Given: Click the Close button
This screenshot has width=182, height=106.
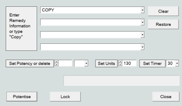Looking at the screenshot, I should pyautogui.click(x=165, y=97).
